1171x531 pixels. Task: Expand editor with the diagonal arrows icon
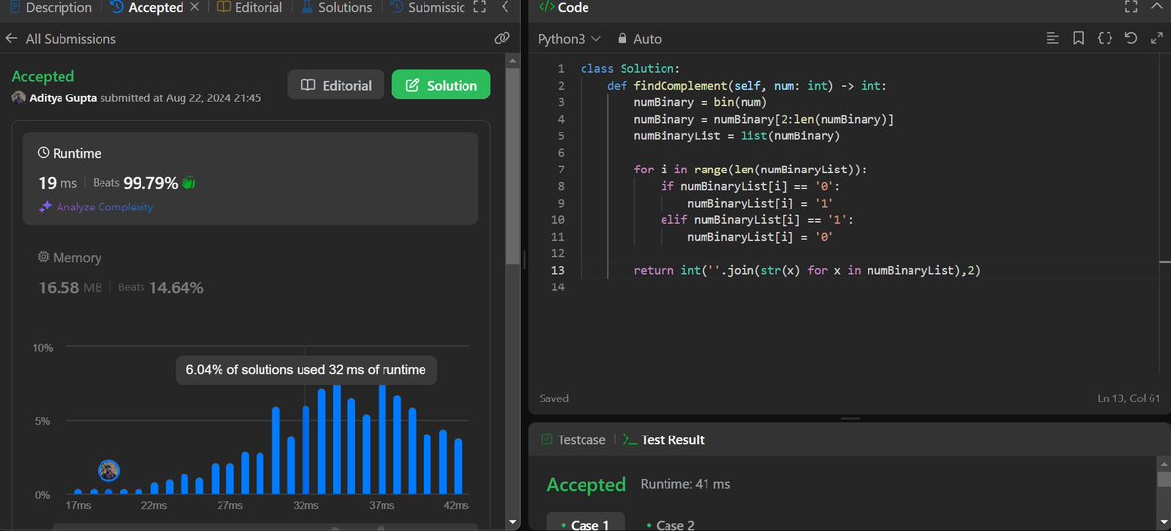pyautogui.click(x=1156, y=39)
